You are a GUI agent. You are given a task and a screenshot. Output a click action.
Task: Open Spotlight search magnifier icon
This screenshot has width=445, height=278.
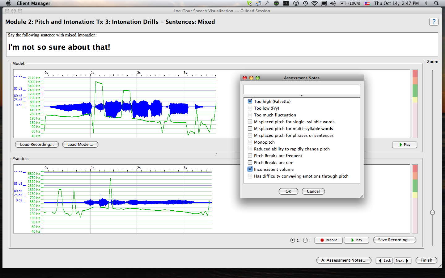pyautogui.click(x=436, y=3)
